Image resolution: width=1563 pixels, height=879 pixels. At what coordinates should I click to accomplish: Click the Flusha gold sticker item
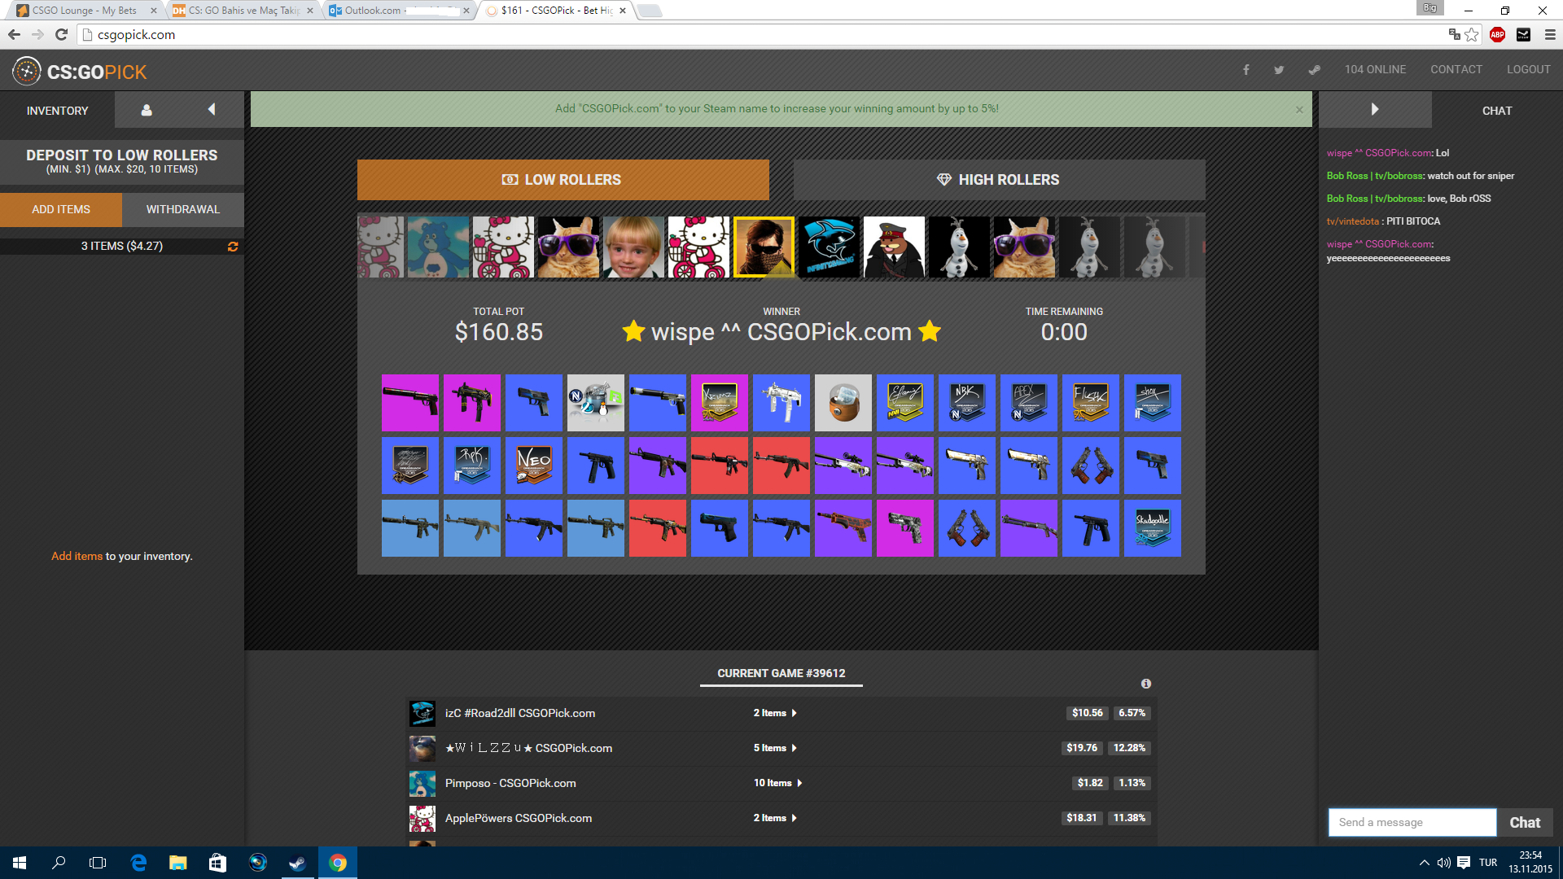(x=1091, y=403)
